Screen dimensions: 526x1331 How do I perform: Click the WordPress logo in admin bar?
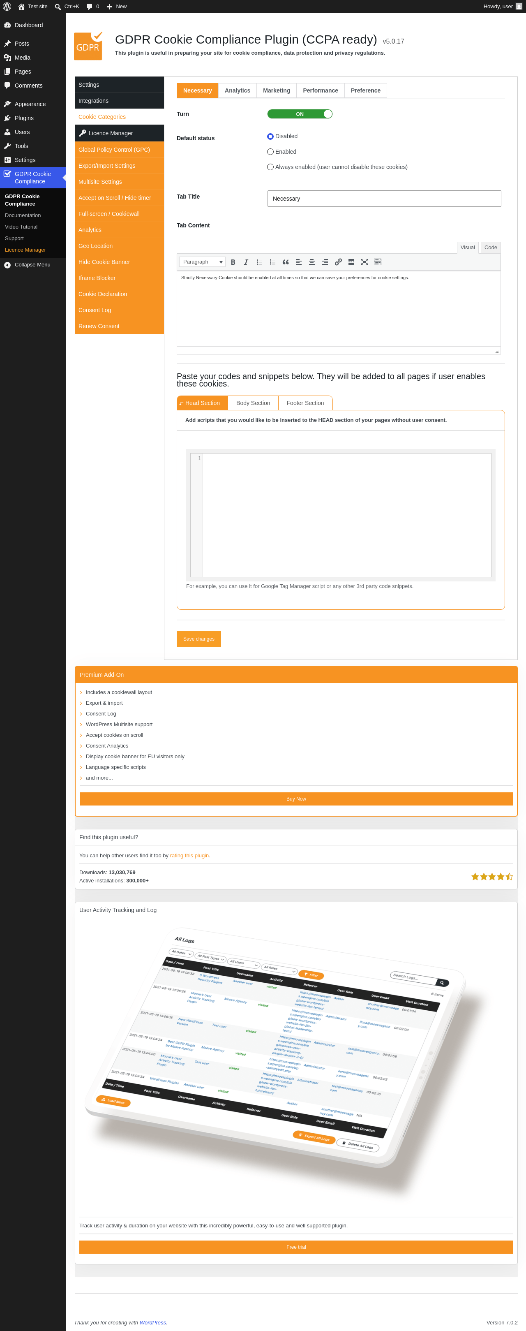pyautogui.click(x=7, y=7)
